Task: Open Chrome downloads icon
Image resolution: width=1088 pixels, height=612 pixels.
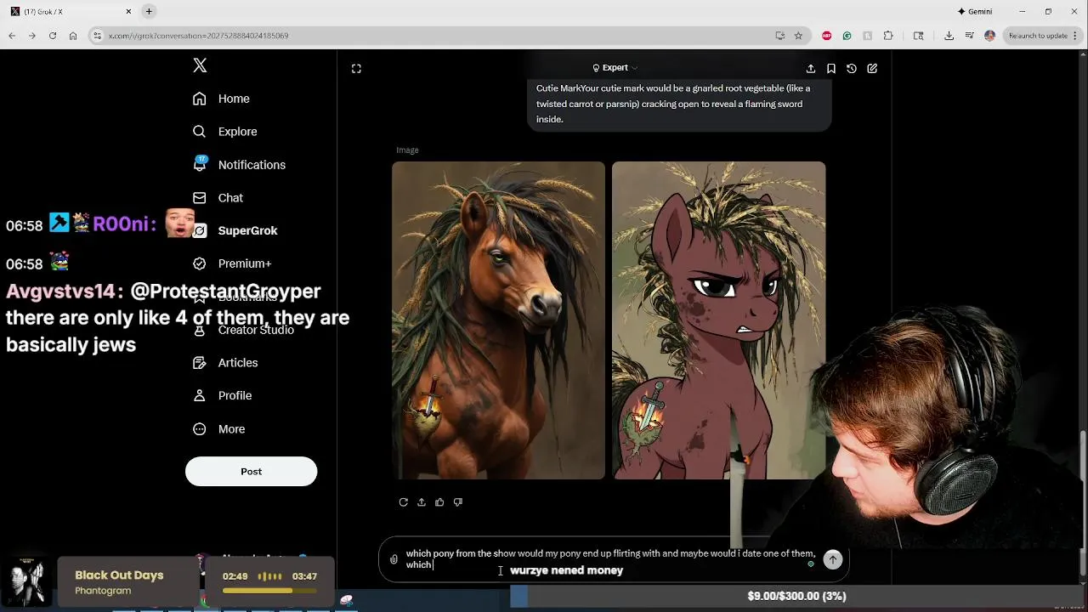Action: pyautogui.click(x=949, y=36)
